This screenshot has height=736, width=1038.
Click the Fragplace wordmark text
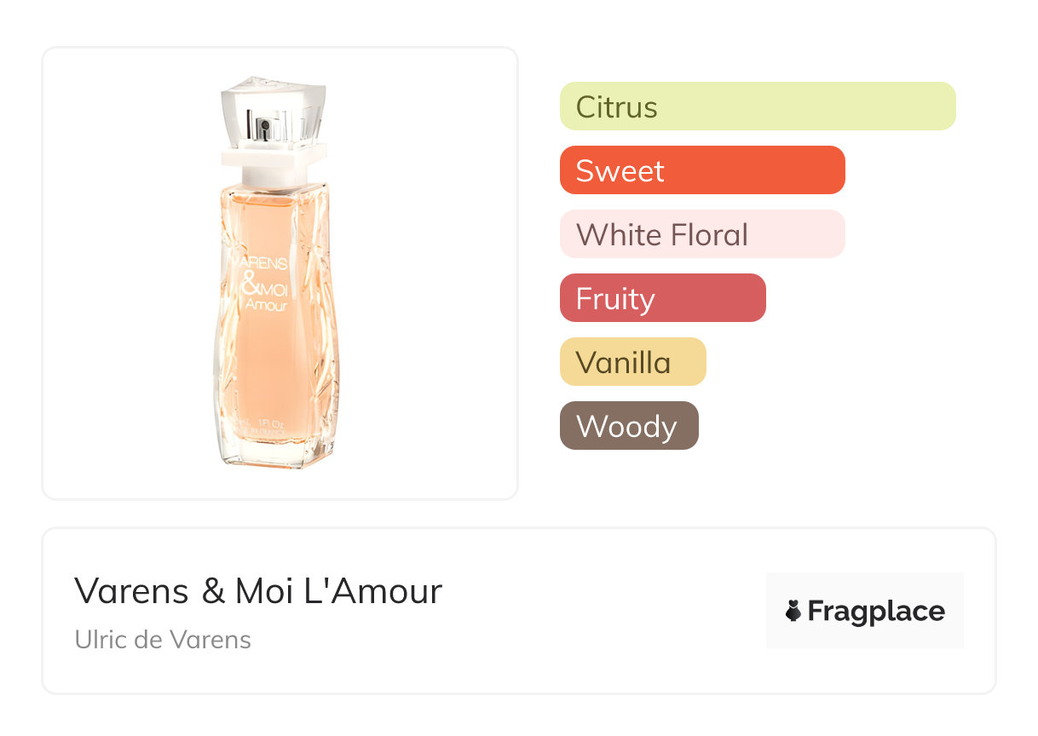(x=876, y=612)
